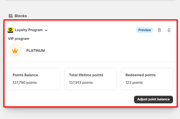Select the Redeemed points heading
This screenshot has height=119, width=180.
[140, 75]
